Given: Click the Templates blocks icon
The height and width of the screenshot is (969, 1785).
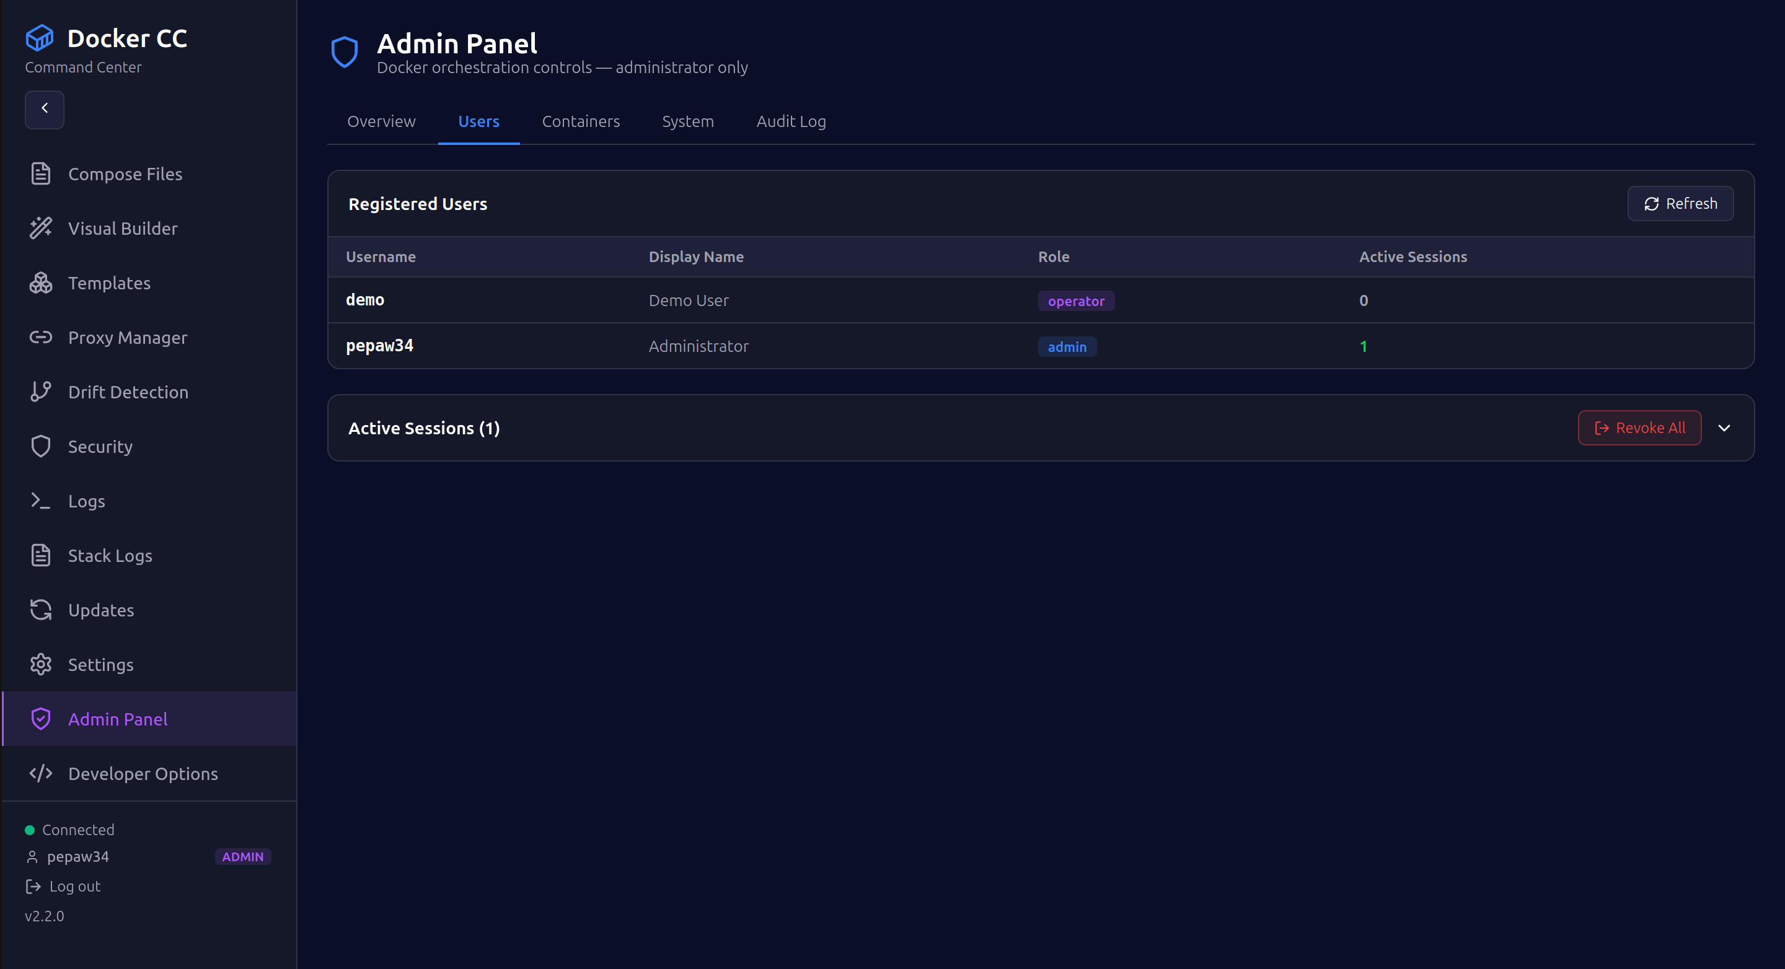Looking at the screenshot, I should 41,283.
